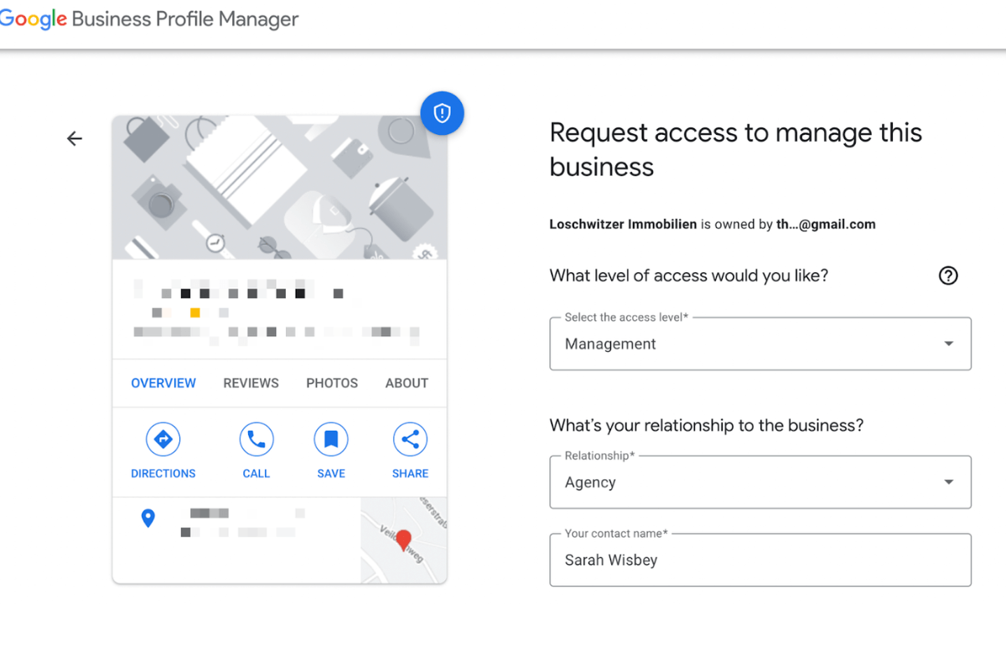
Task: Click the back arrow to return
Action: [75, 138]
